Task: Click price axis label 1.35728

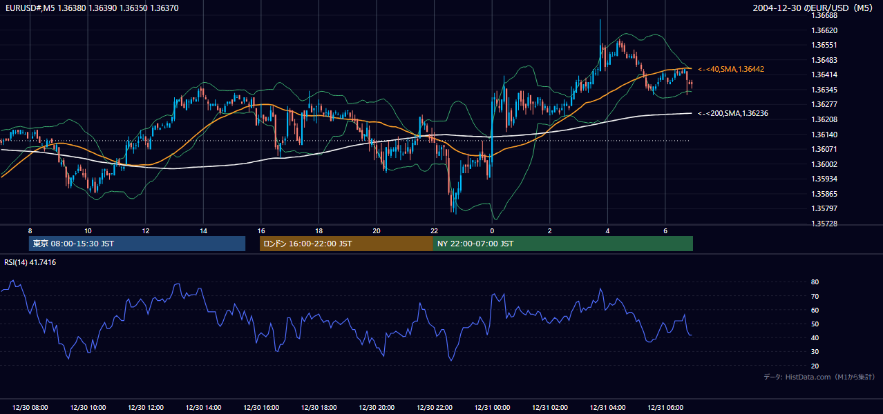Action: click(x=824, y=224)
